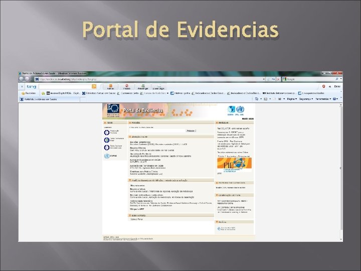
Task: Click the Add to Favorites Bar star icon
Action: 43,93
